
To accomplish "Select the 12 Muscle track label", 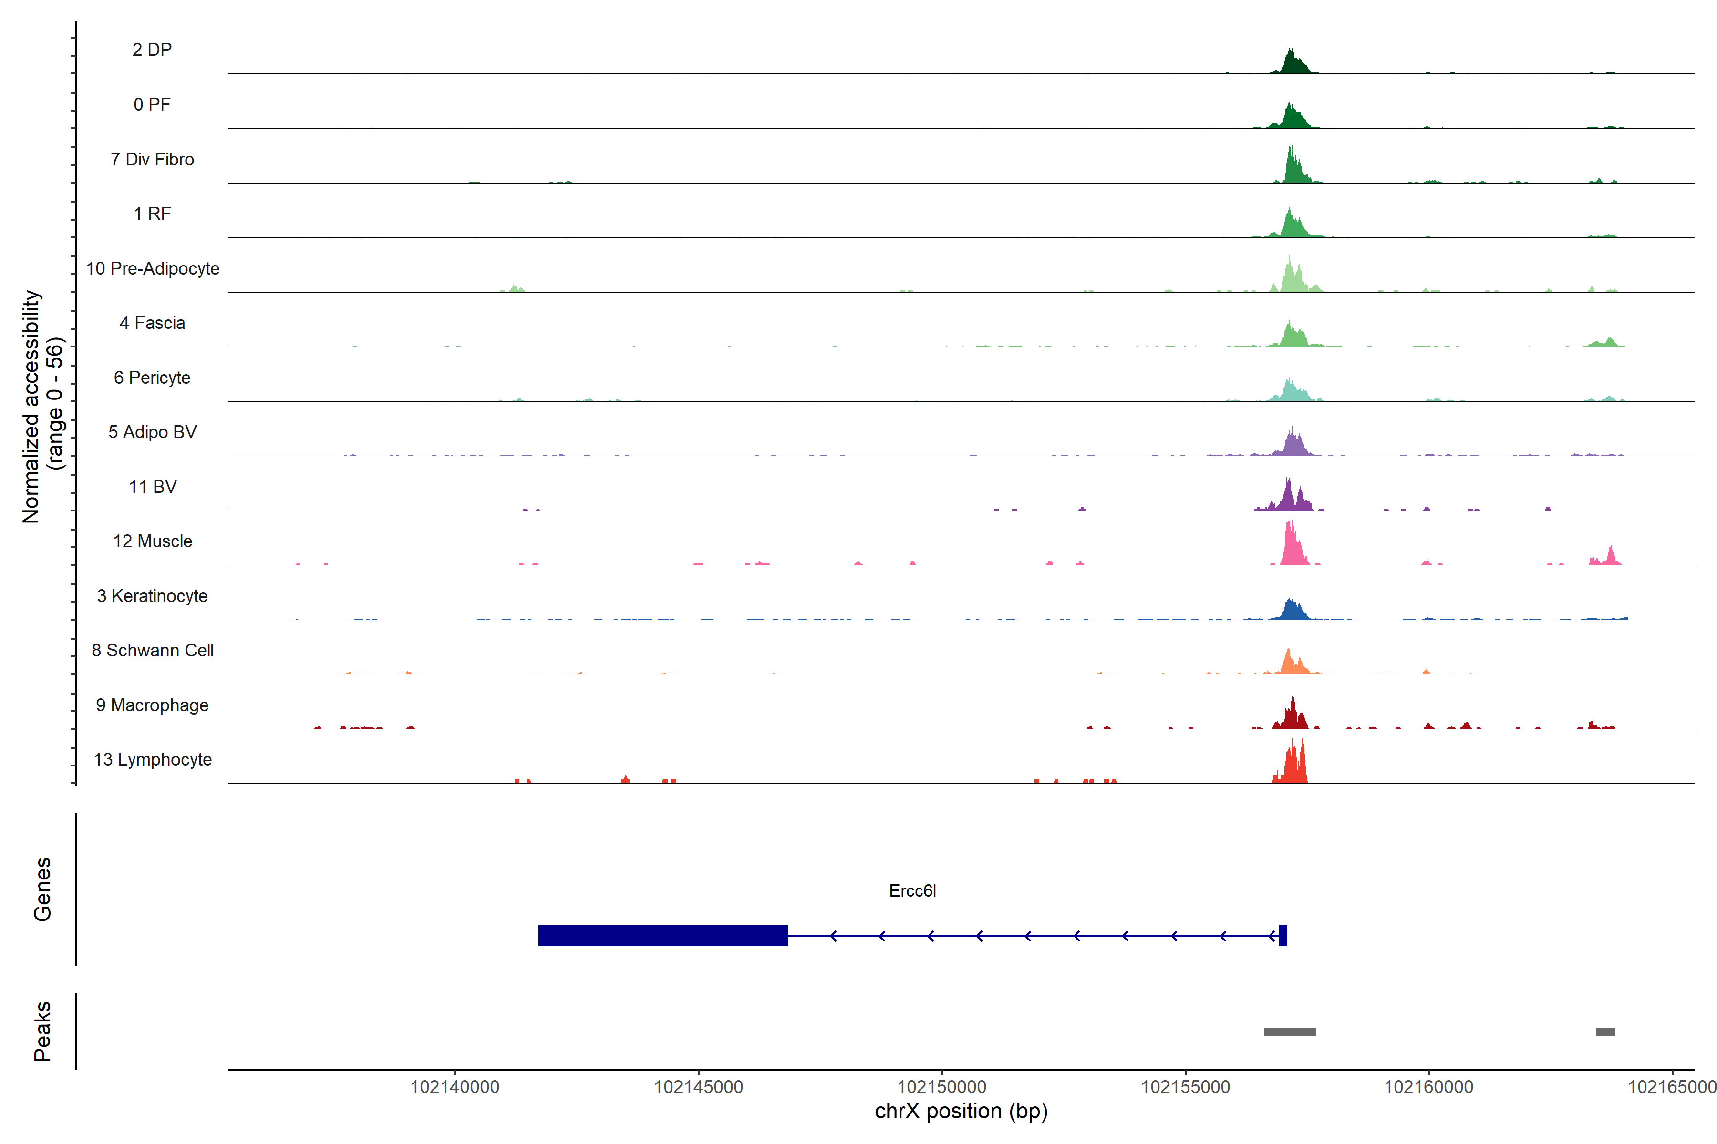I will coord(153,541).
